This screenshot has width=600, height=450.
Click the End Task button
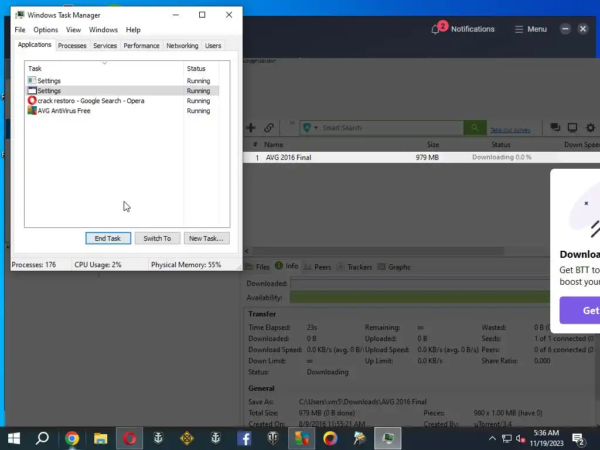pyautogui.click(x=108, y=238)
